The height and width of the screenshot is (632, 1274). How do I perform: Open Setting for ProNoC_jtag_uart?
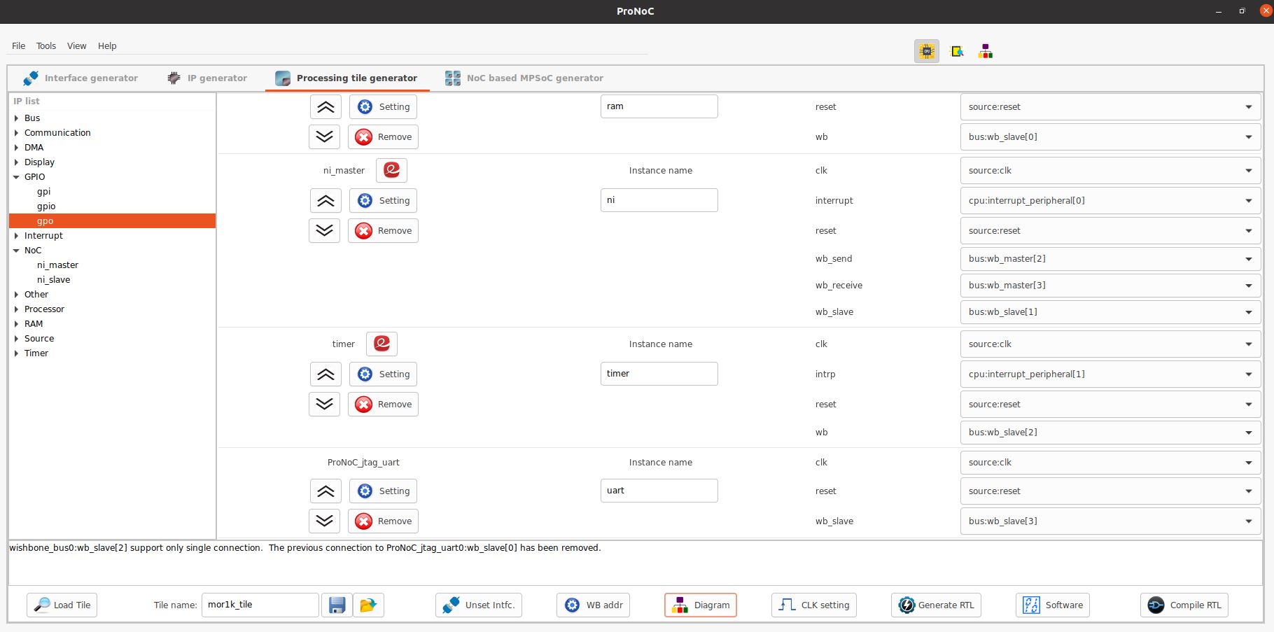[383, 491]
